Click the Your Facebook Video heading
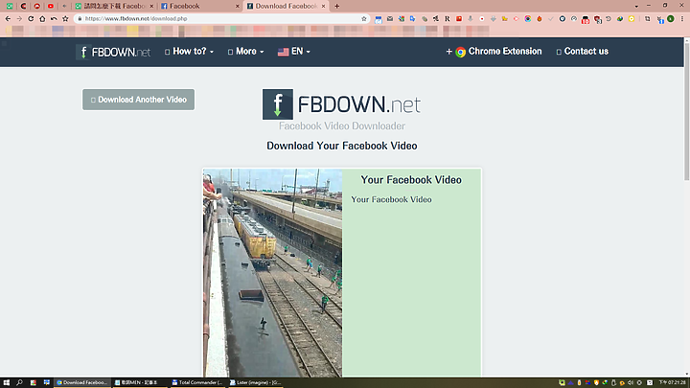This screenshot has height=388, width=690. pyautogui.click(x=411, y=180)
